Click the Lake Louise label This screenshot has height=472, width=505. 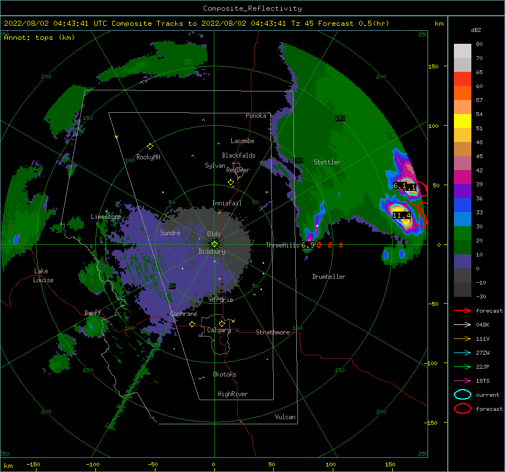click(x=43, y=276)
